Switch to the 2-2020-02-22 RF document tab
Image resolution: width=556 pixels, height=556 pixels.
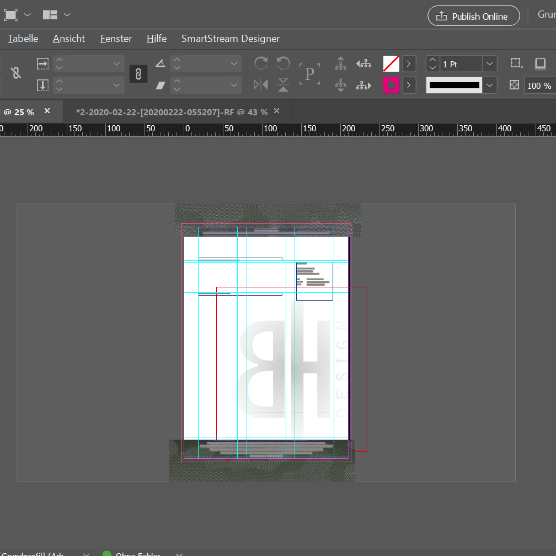point(172,112)
